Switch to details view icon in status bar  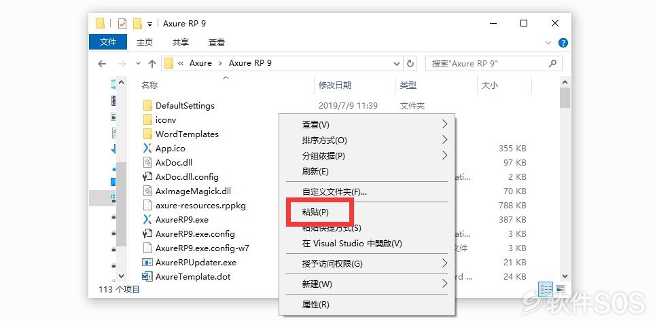tap(546, 289)
